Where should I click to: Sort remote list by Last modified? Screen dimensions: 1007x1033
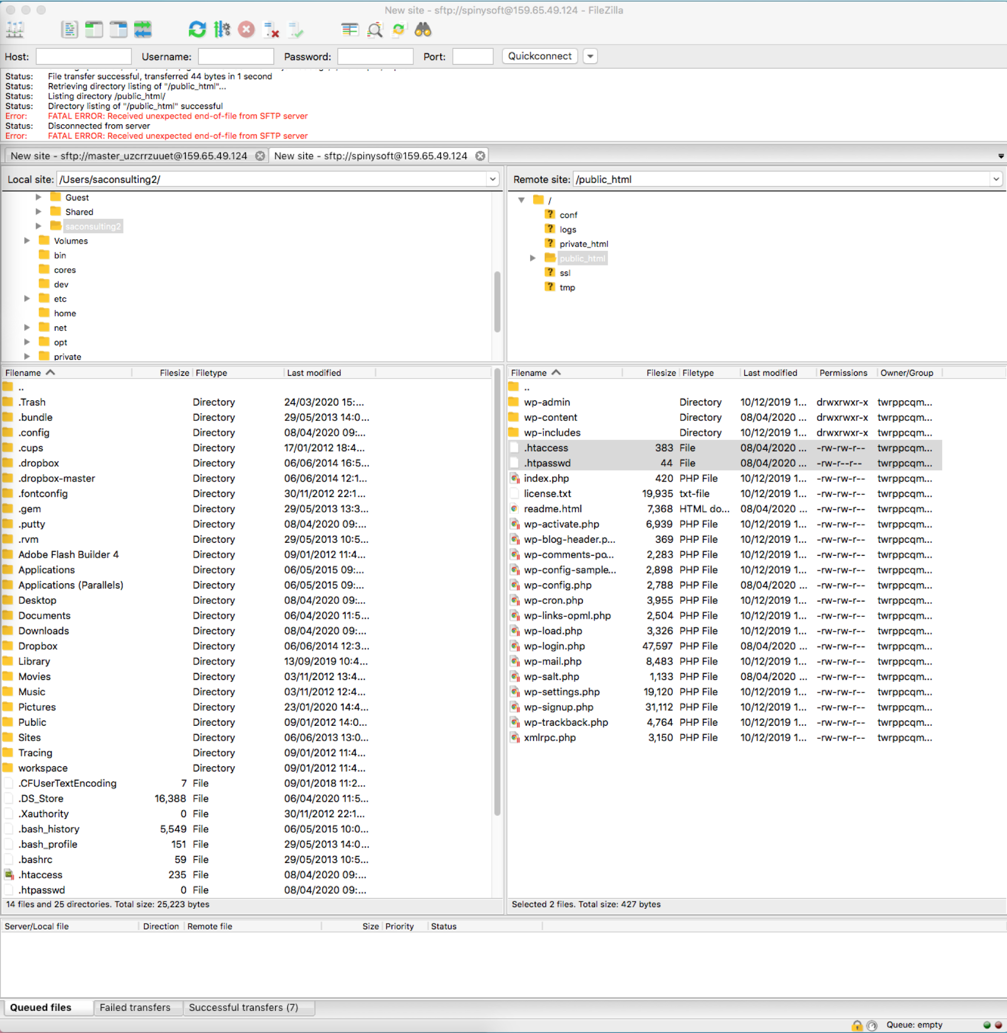coord(769,372)
